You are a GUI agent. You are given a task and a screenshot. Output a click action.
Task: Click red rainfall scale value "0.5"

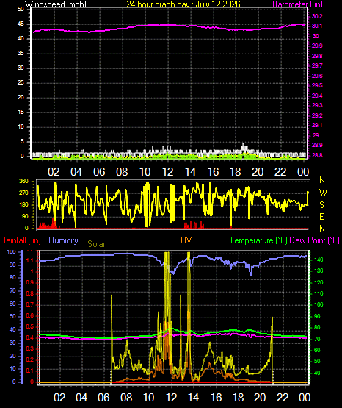(x=30, y=327)
